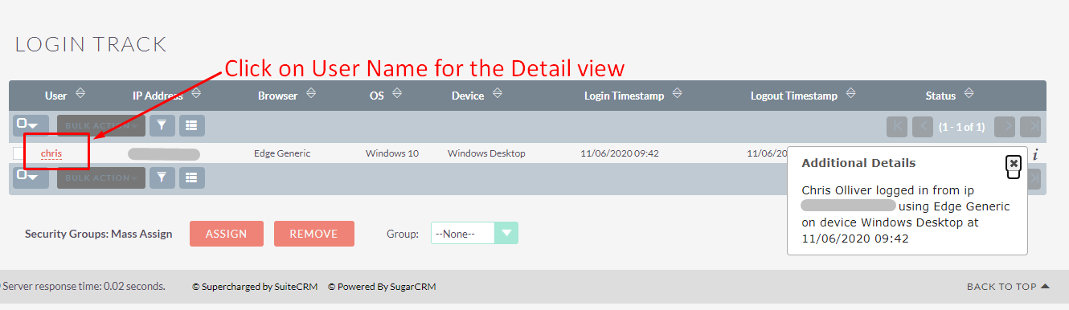Open the bottom Bulk Action dropdown

(x=101, y=177)
